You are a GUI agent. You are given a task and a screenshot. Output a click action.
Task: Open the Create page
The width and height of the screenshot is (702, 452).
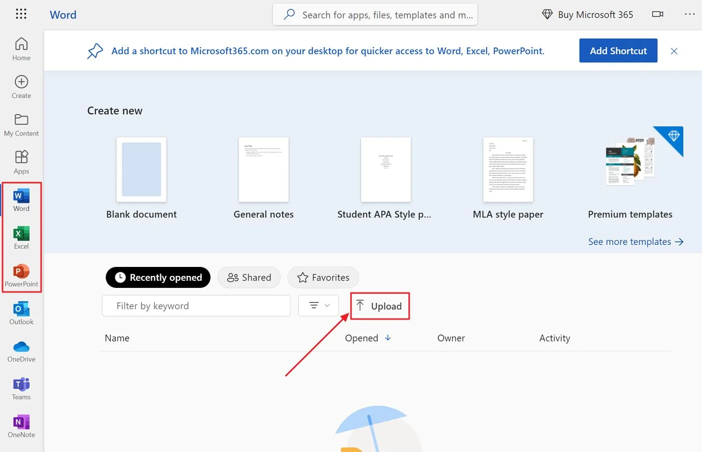(x=21, y=87)
